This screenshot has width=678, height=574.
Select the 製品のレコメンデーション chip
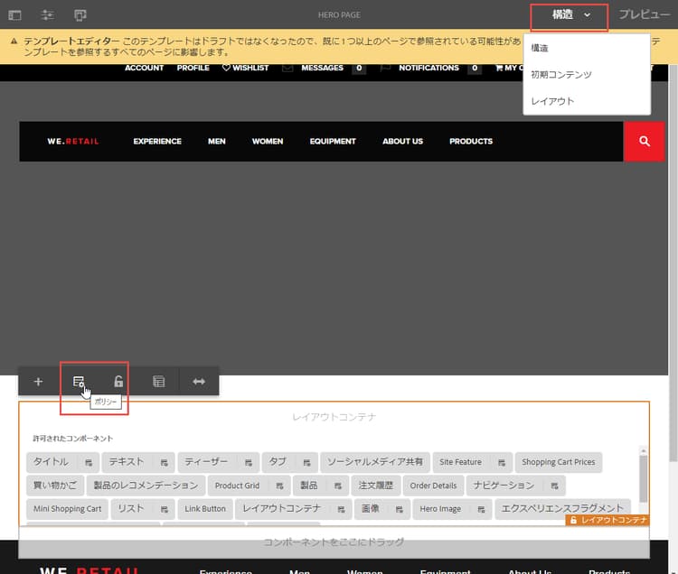tap(146, 486)
